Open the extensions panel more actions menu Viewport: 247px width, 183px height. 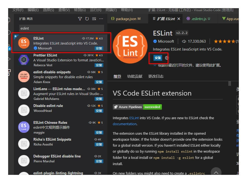(x=101, y=19)
